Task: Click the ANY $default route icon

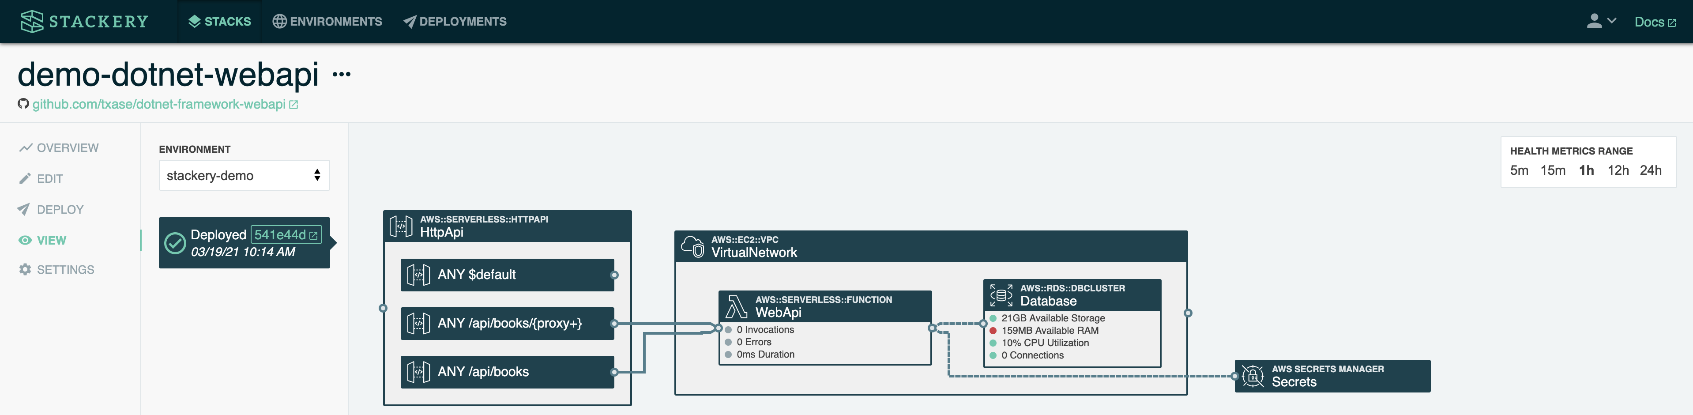Action: (x=419, y=275)
